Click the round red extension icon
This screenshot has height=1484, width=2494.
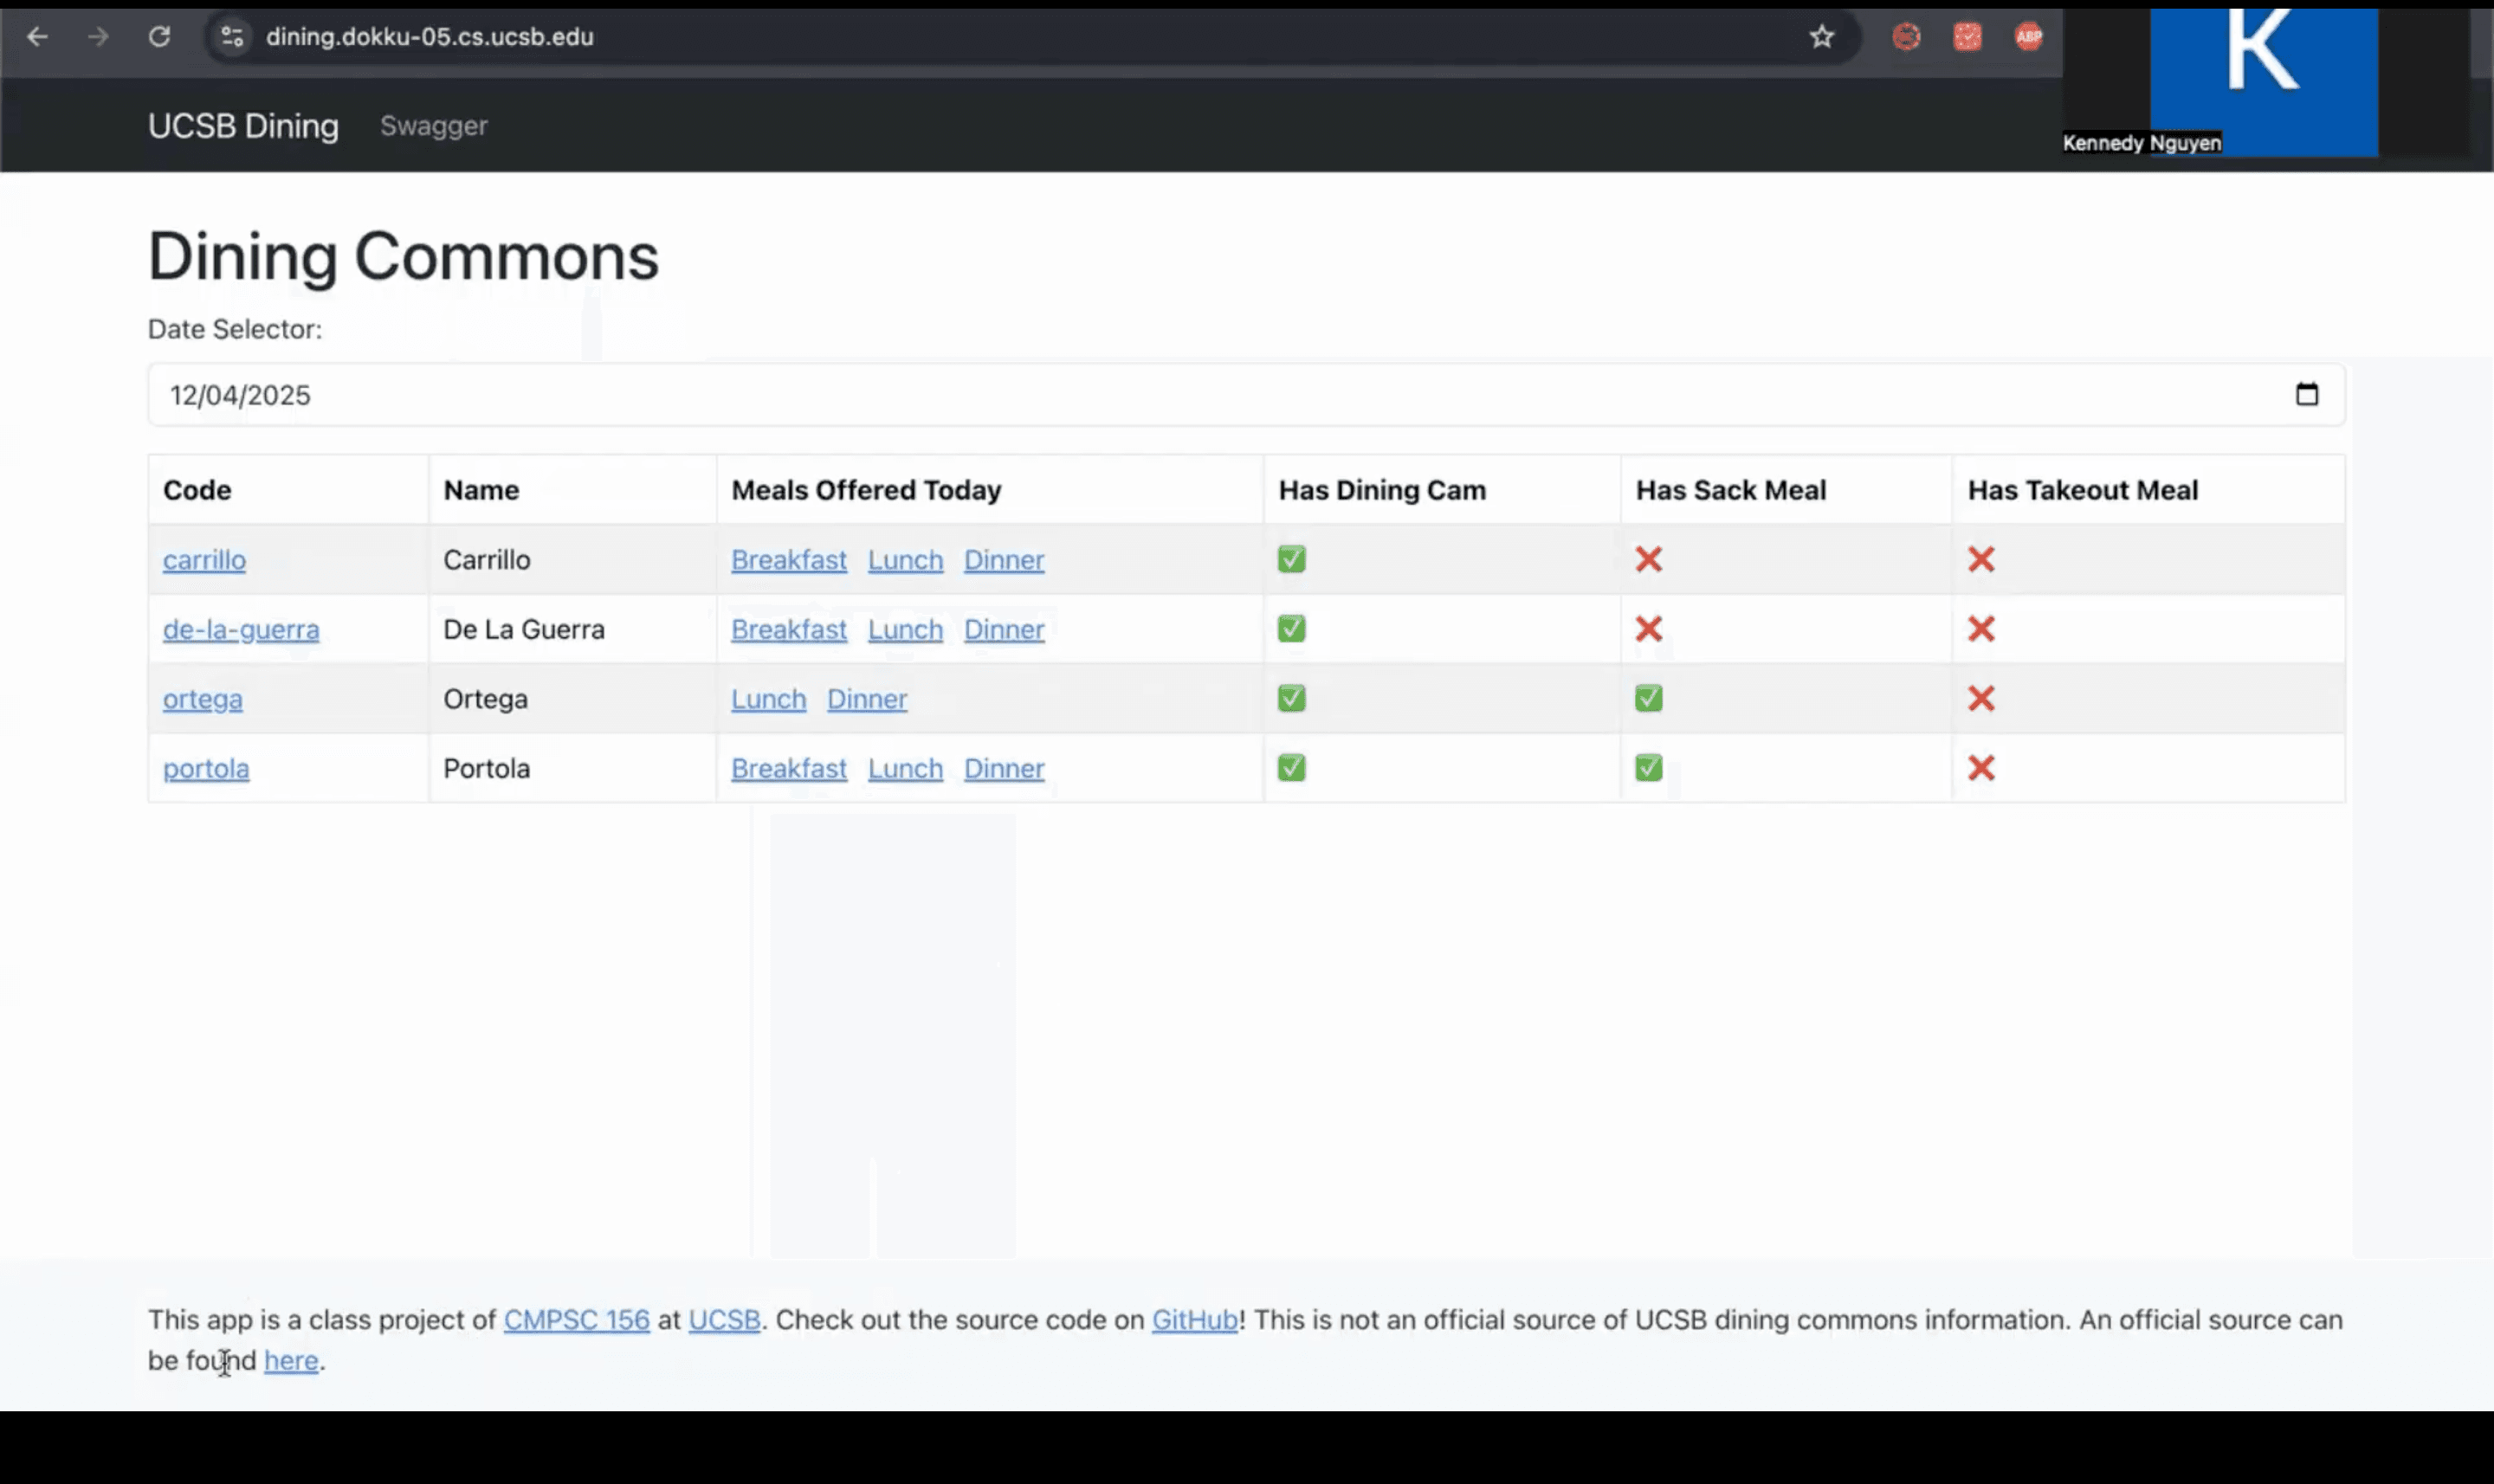tap(1906, 37)
